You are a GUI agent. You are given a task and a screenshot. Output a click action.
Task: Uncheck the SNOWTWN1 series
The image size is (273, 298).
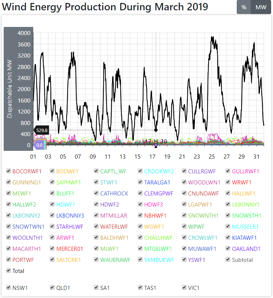coord(9,226)
